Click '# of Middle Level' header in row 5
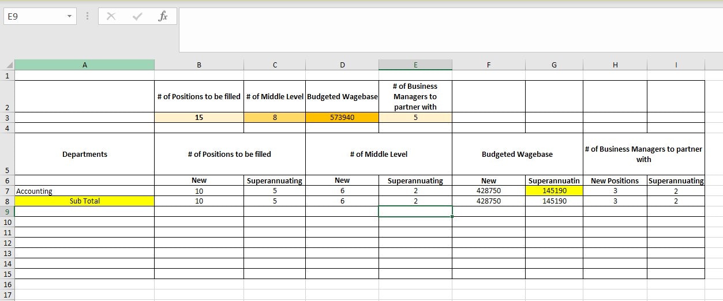723x301 pixels. 379,154
